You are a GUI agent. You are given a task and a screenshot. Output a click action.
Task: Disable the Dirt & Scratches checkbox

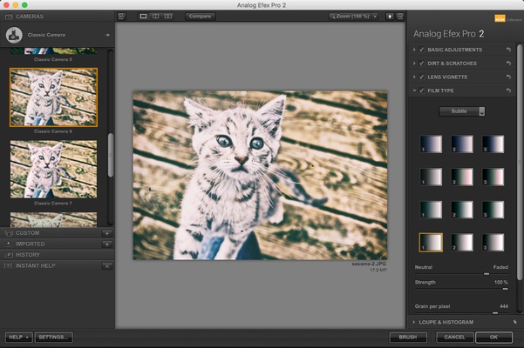point(421,64)
